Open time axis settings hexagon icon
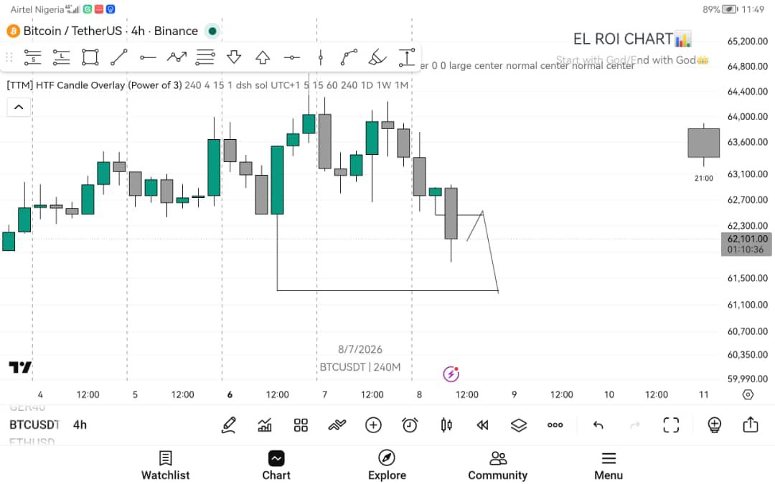Screen dimensions: 775x484 coord(748,394)
